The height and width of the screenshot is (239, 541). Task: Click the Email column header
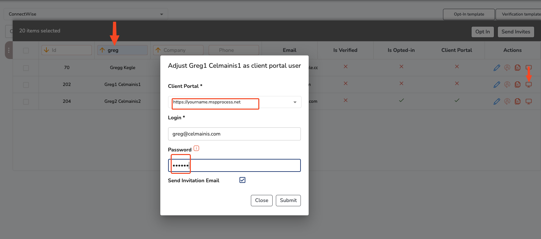point(289,50)
